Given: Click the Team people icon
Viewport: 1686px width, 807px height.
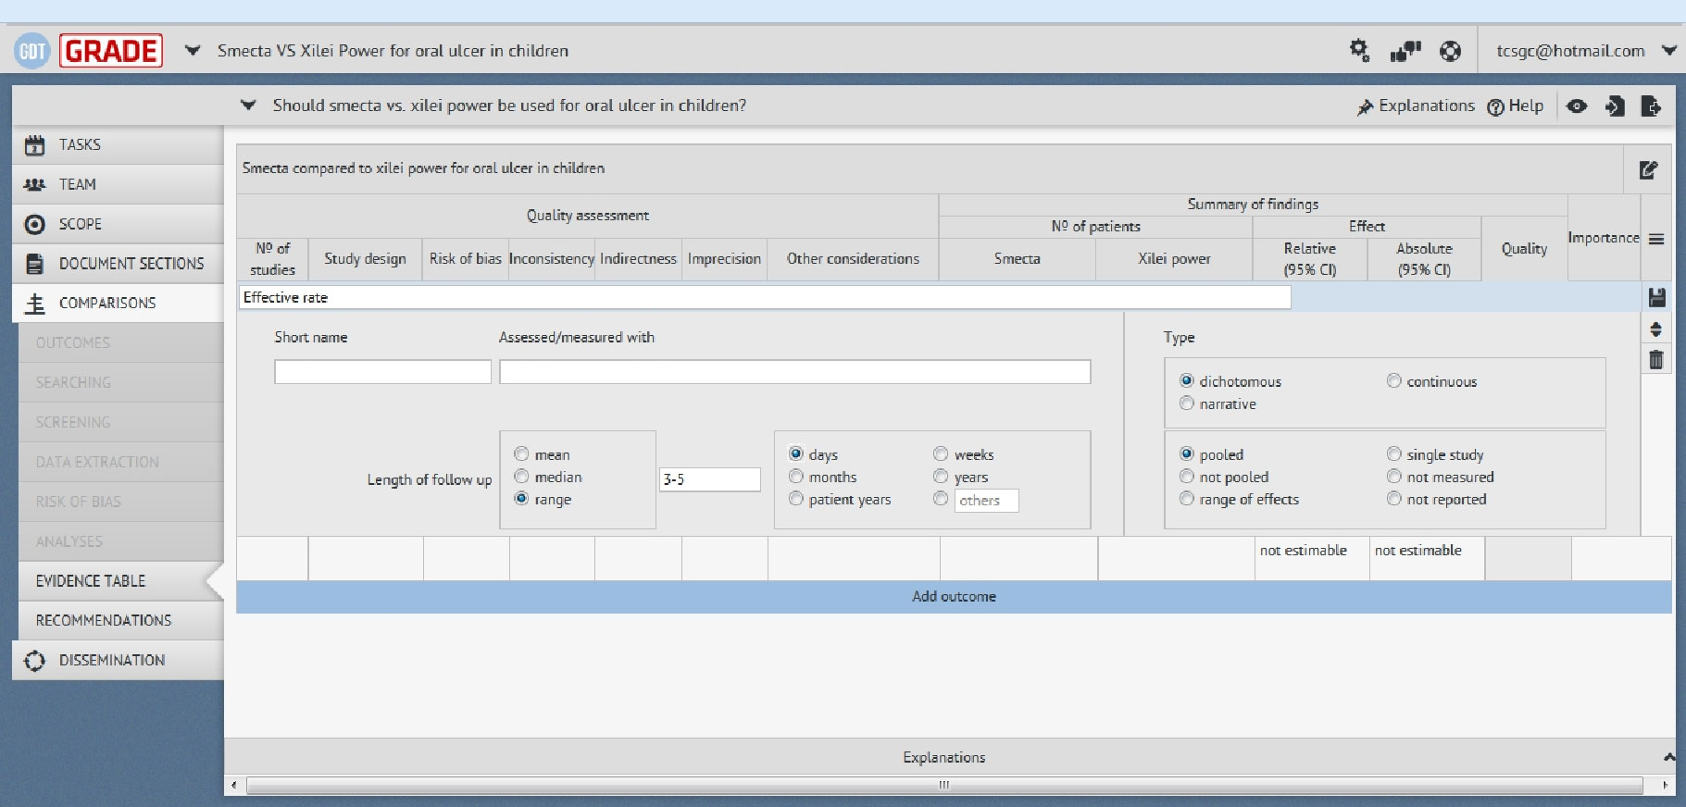Looking at the screenshot, I should coord(34,184).
